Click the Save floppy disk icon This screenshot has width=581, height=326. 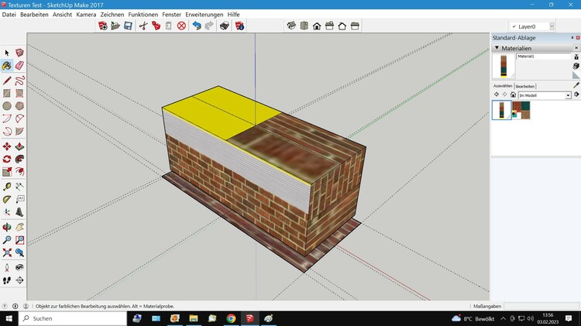(x=128, y=26)
